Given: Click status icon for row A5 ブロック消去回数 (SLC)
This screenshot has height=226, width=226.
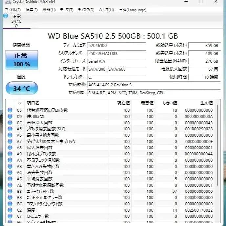Looking at the screenshot, I should click(10, 129).
